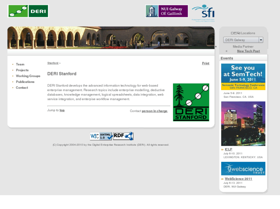Click the Stanford breadcrumb link
The height and width of the screenshot is (209, 280).
tap(53, 63)
